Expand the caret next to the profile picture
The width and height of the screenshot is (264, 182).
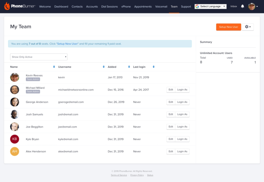click(258, 6)
